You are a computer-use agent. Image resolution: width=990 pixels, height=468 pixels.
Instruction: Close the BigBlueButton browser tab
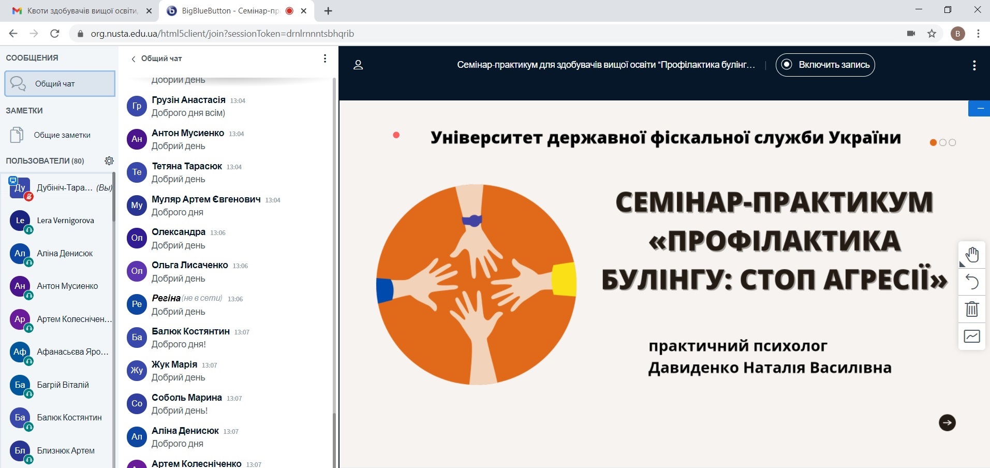[304, 11]
